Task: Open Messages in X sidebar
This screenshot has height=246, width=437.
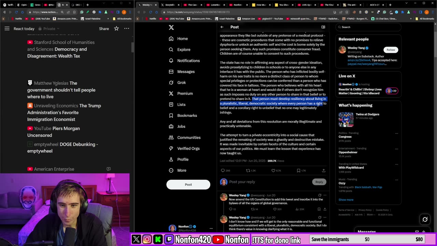Action: click(182, 71)
